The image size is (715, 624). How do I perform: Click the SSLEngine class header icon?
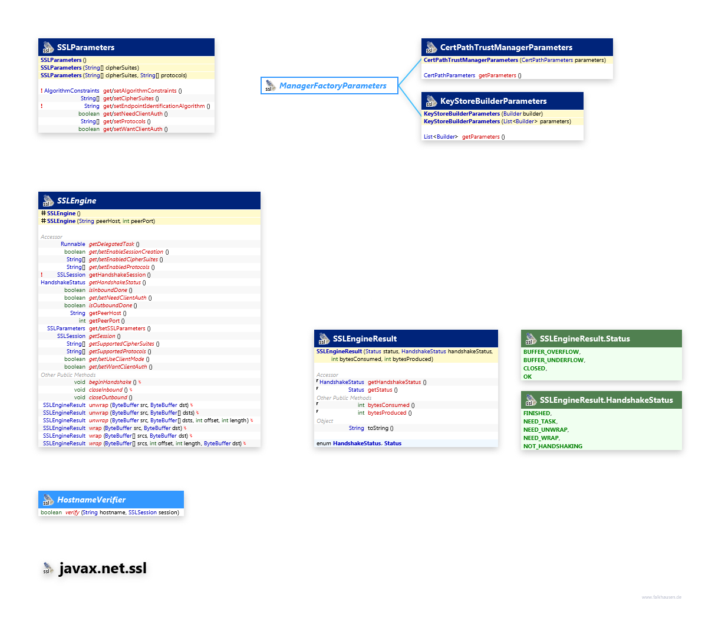coord(48,201)
